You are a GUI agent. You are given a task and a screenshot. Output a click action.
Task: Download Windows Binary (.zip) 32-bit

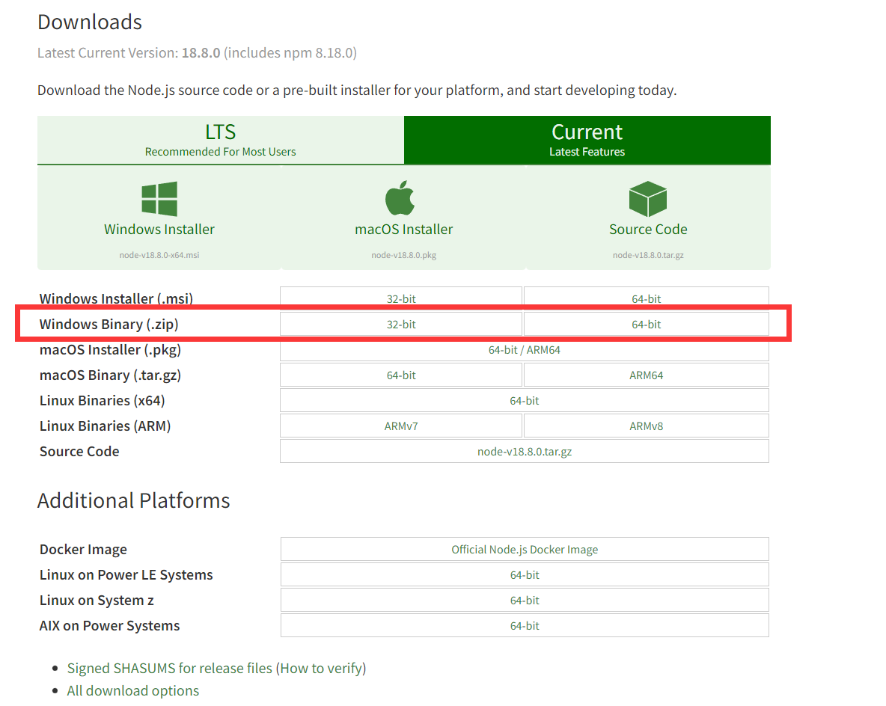point(401,325)
